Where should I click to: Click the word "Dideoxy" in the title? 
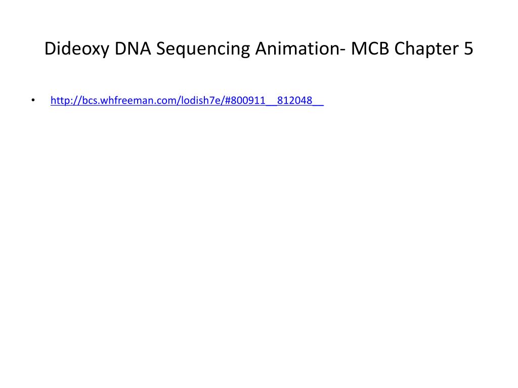point(77,49)
